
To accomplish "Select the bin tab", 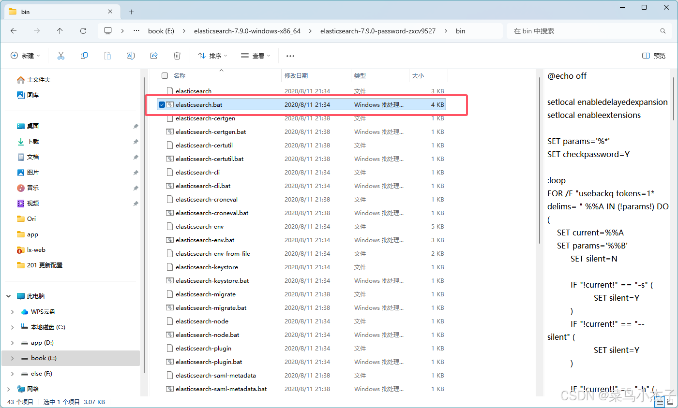I will point(61,12).
